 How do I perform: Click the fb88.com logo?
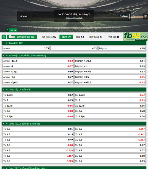tap(136, 37)
